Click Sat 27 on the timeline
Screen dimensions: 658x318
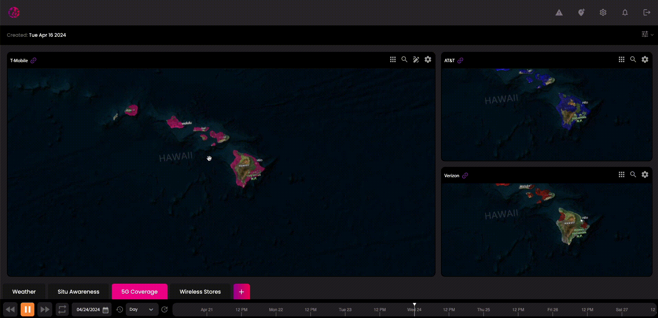click(x=622, y=309)
